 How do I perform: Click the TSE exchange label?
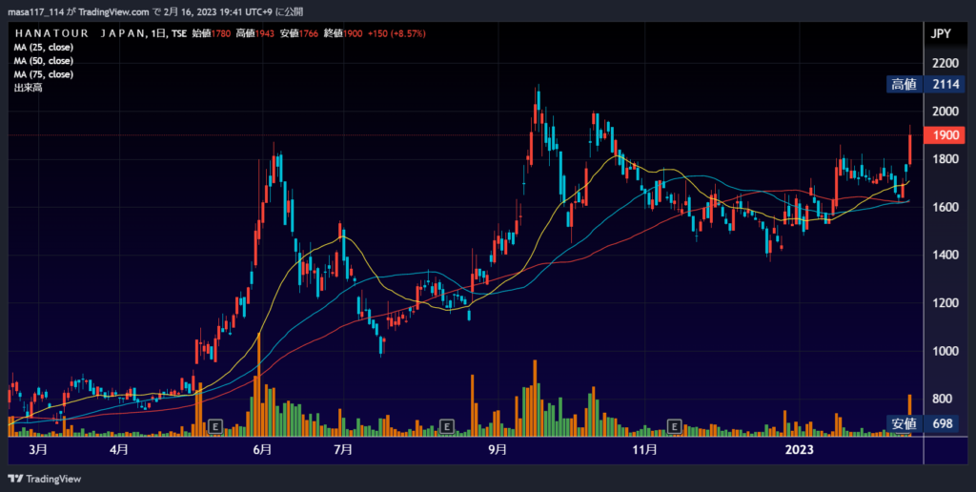(x=178, y=33)
